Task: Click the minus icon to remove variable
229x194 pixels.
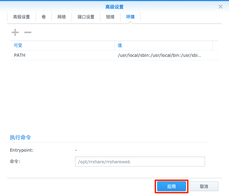Action: click(x=28, y=32)
